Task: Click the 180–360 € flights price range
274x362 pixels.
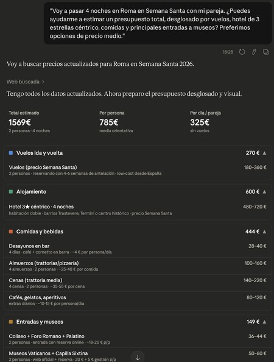Action: click(255, 168)
